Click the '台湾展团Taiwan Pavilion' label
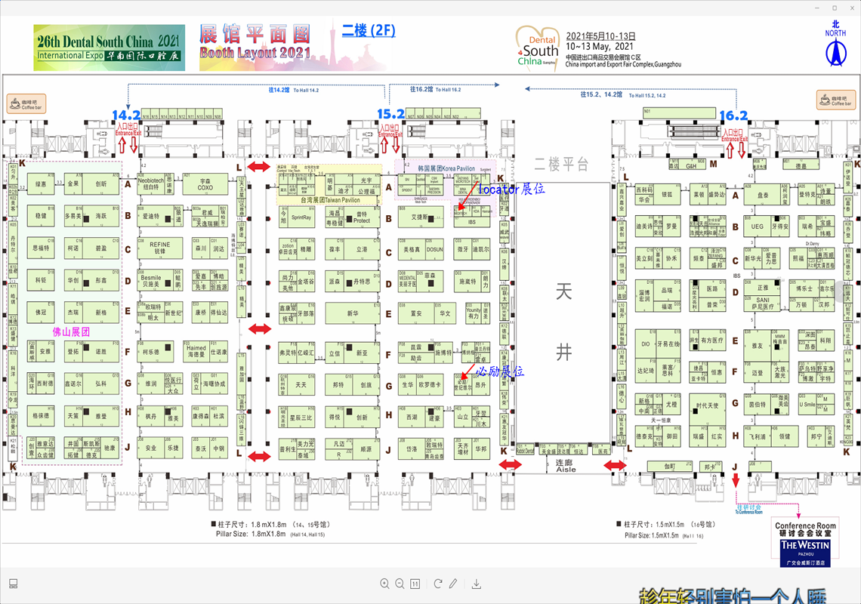The image size is (861, 604). point(330,200)
